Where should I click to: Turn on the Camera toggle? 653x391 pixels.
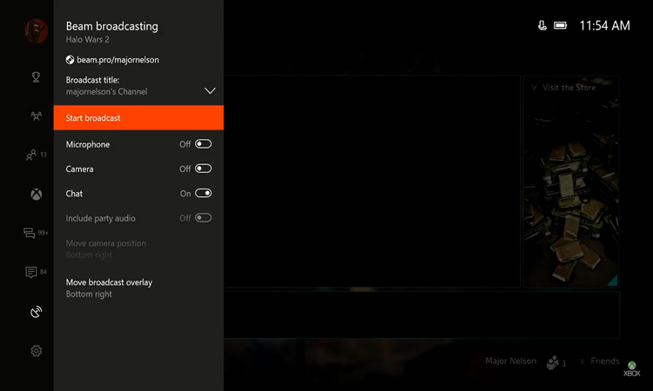pos(203,169)
